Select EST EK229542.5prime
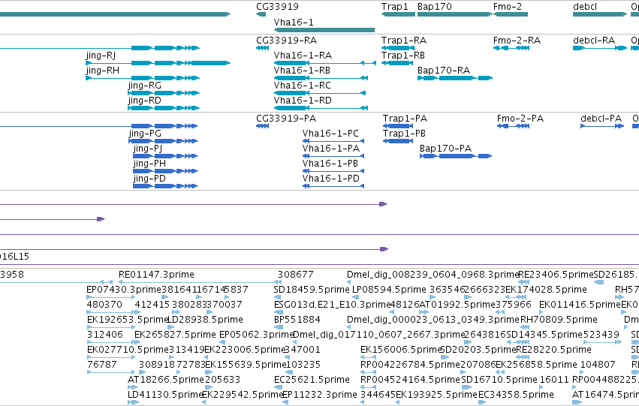The width and height of the screenshot is (639, 406). tap(243, 395)
